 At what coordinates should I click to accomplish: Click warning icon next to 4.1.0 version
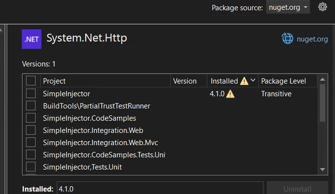(x=231, y=94)
